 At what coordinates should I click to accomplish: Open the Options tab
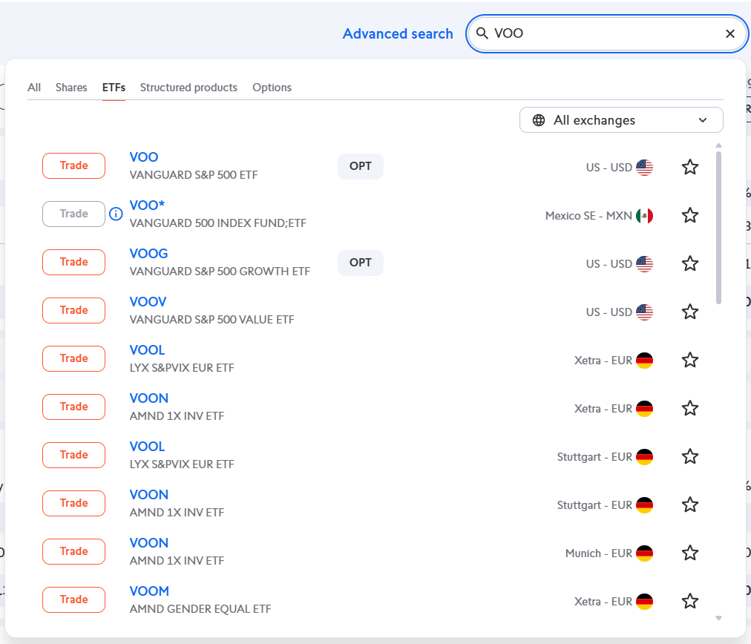pyautogui.click(x=272, y=88)
